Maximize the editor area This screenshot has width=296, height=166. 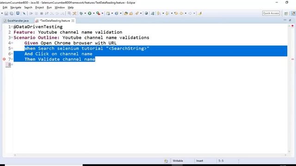pyautogui.click(x=290, y=20)
